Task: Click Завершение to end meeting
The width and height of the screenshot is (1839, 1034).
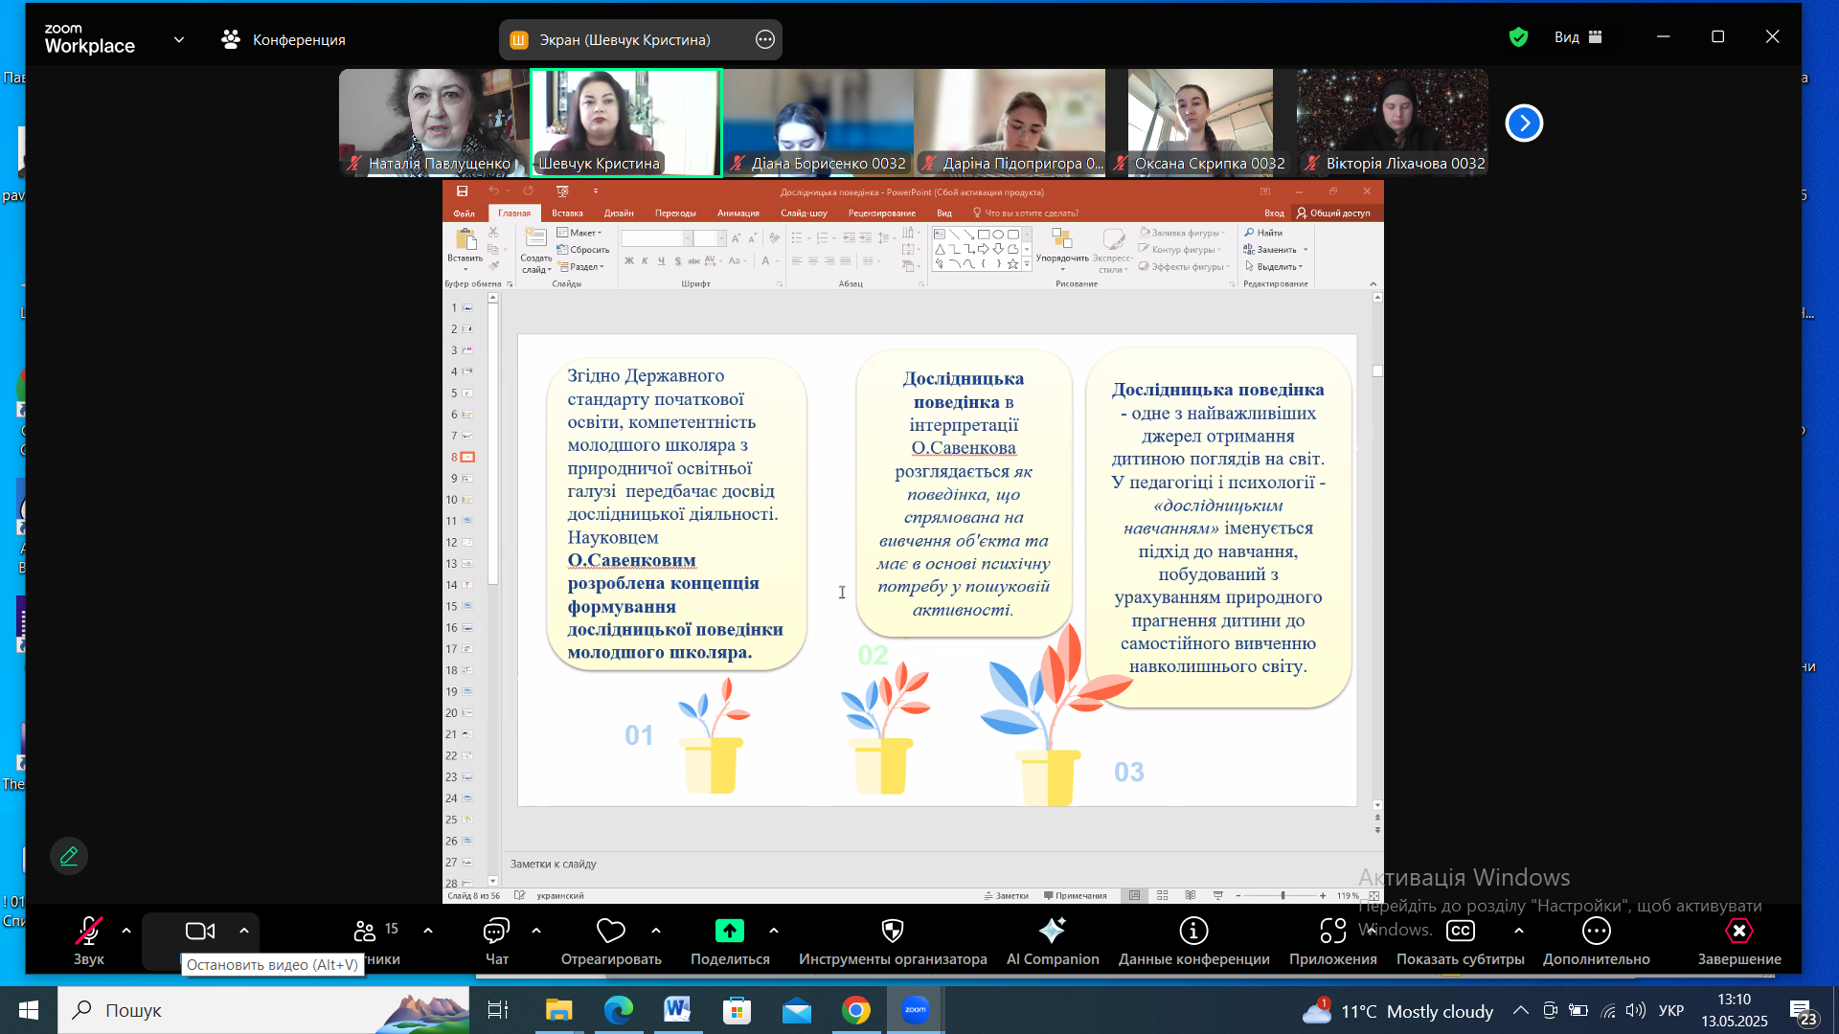Action: tap(1739, 940)
